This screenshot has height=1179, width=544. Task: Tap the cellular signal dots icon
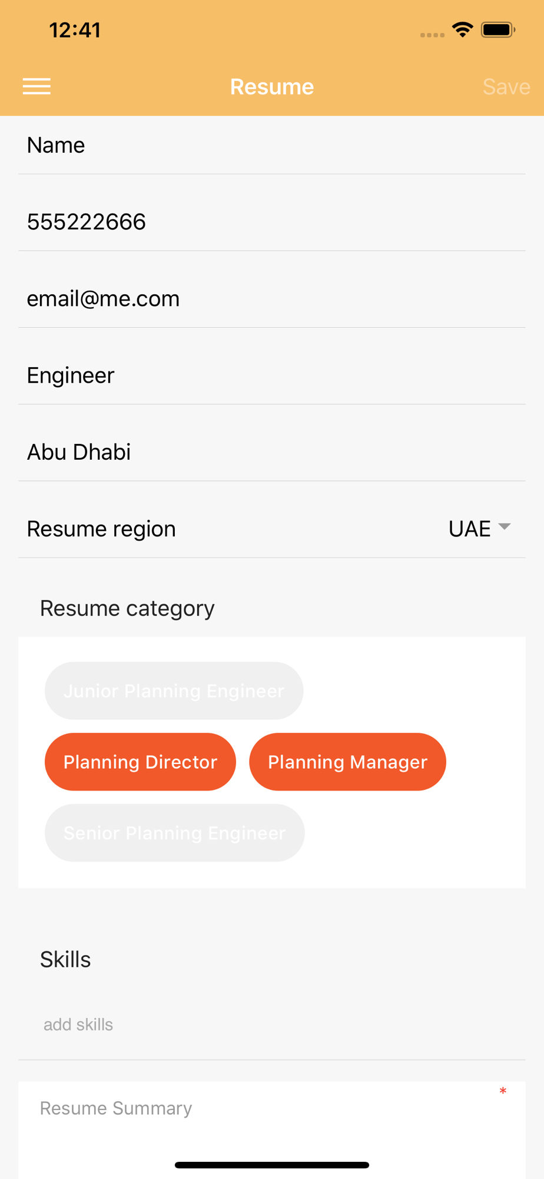coord(432,35)
